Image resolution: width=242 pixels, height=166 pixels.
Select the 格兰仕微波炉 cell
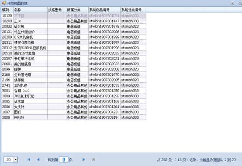click(30, 32)
